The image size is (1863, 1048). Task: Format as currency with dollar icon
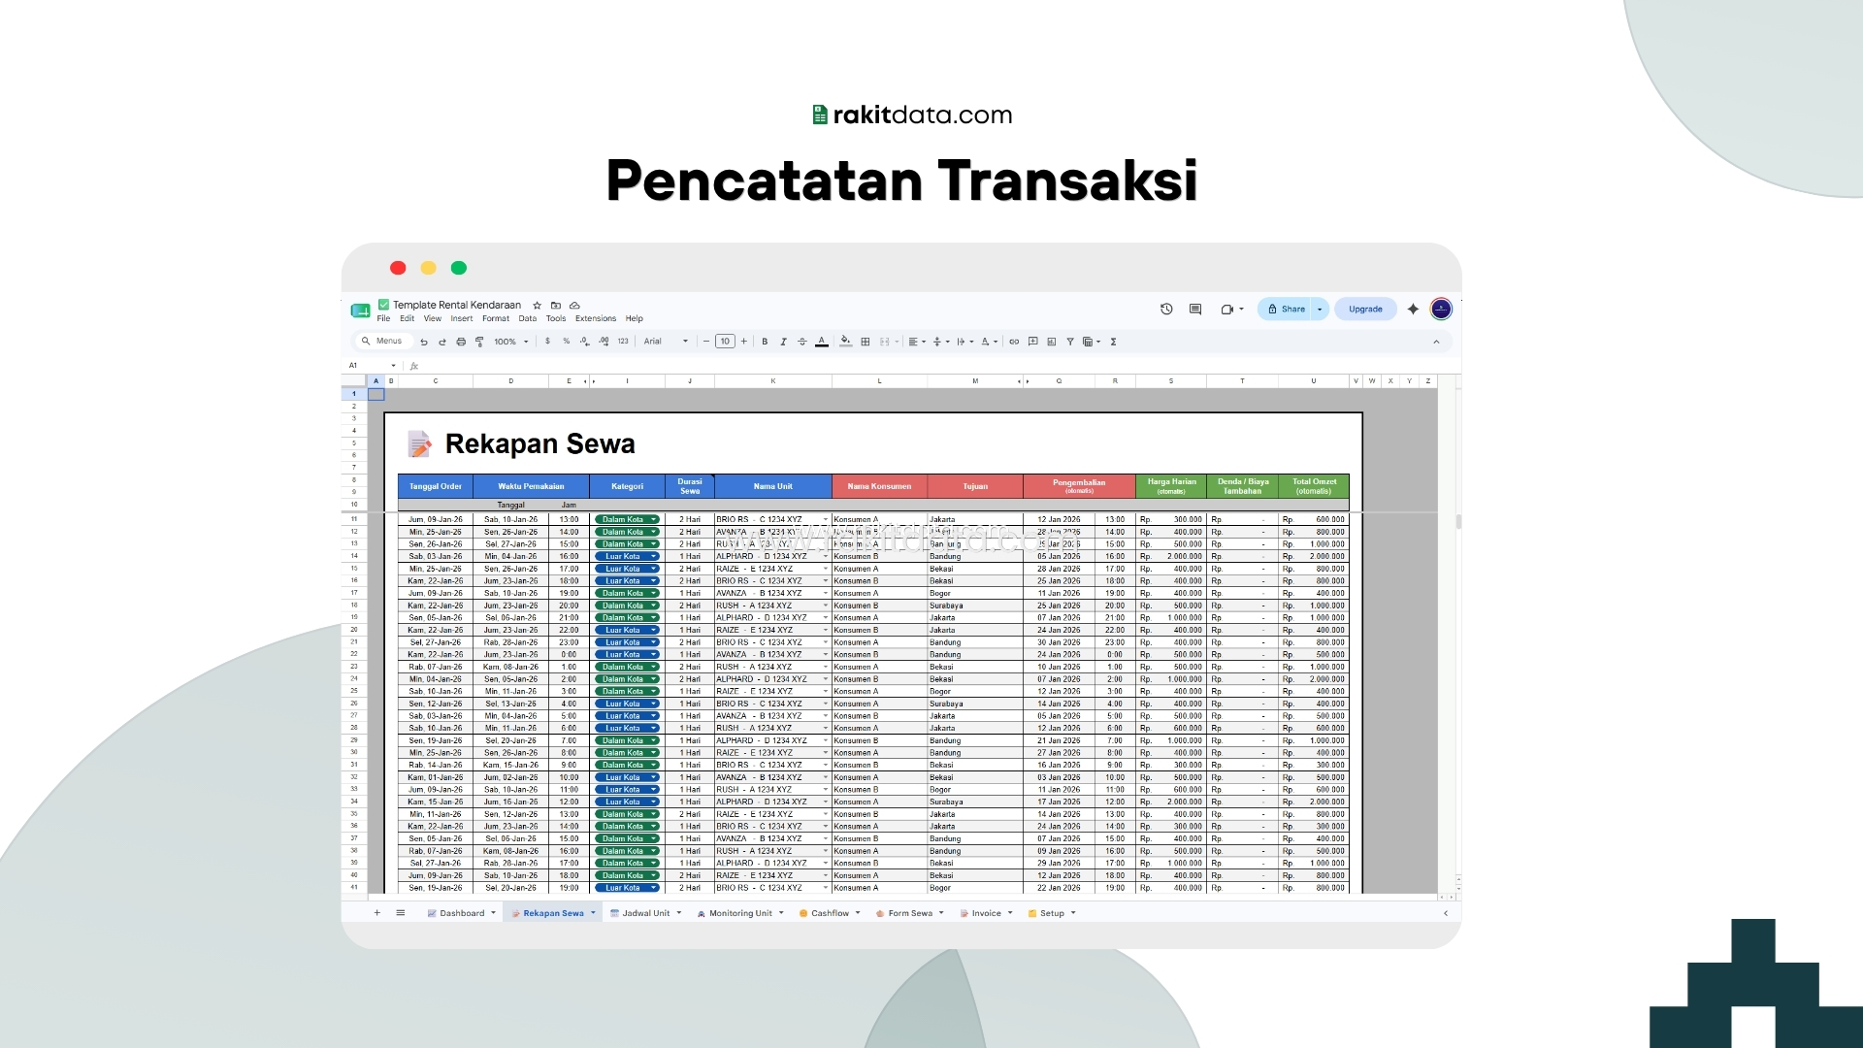pos(547,342)
